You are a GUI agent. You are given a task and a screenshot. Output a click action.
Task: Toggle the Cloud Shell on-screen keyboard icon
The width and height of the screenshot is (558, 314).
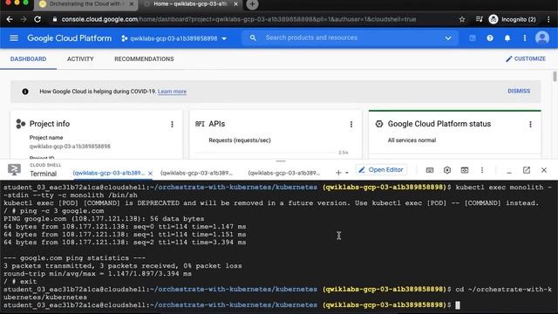[430, 170]
